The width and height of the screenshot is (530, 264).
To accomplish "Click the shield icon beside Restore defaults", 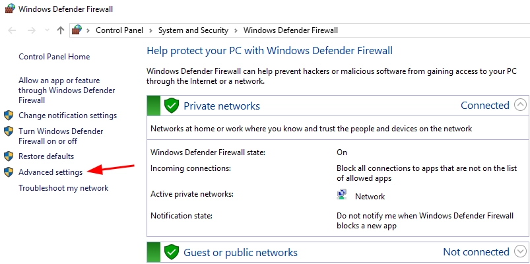I will click(x=9, y=156).
